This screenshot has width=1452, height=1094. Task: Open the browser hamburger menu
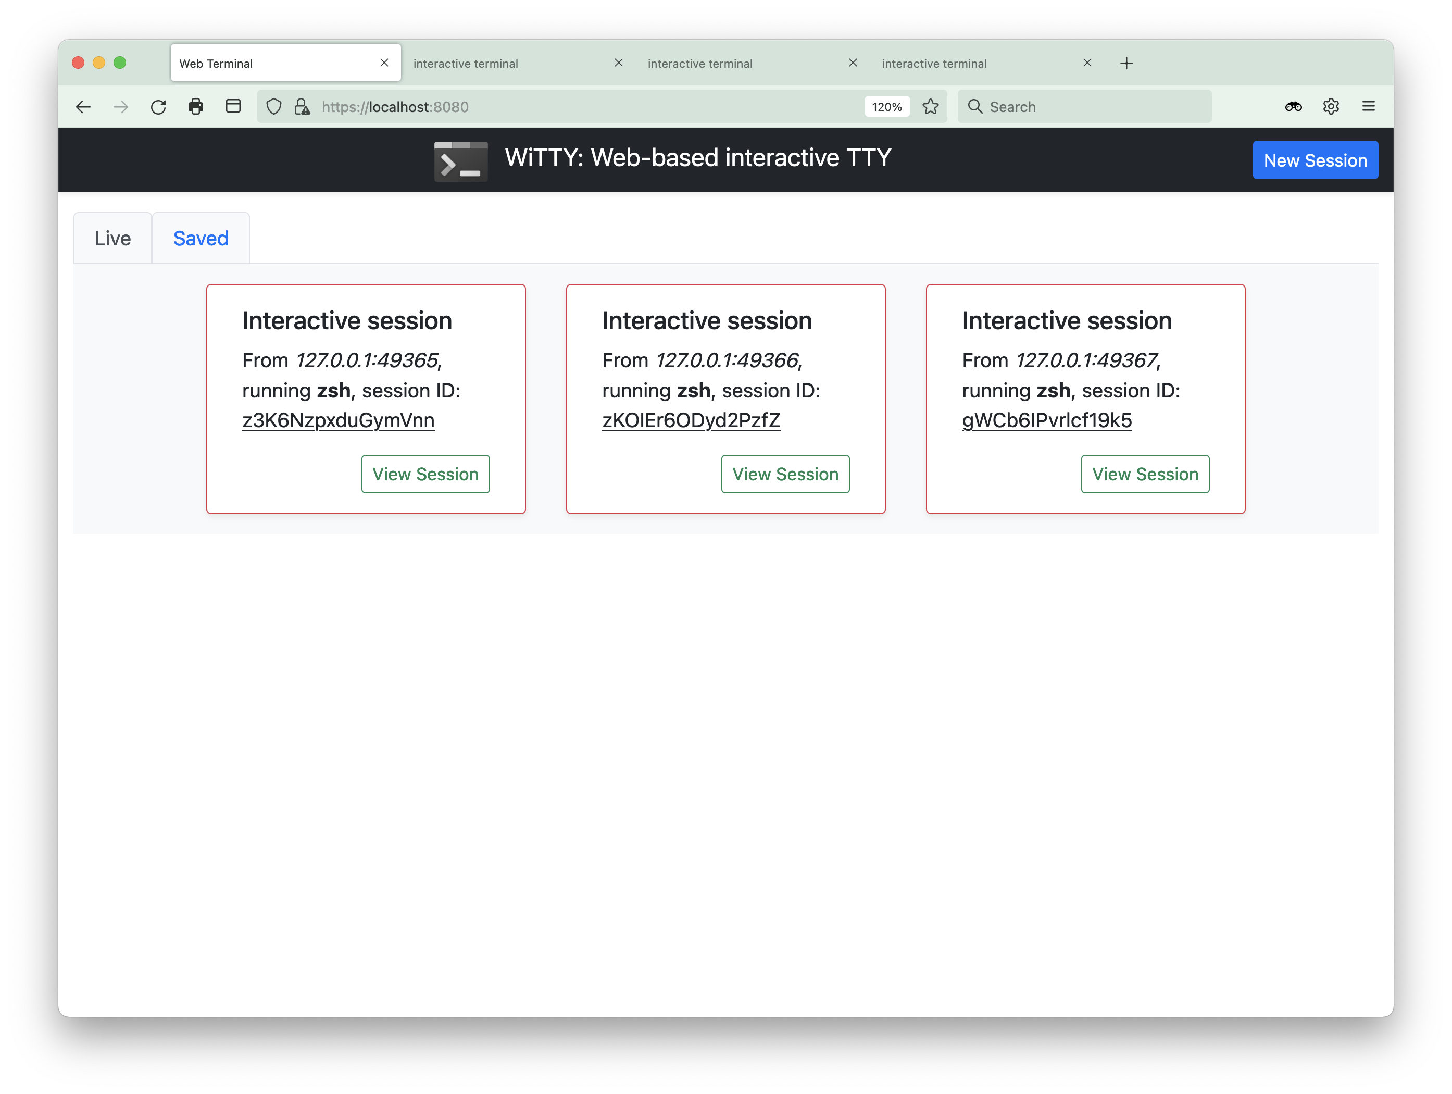click(x=1368, y=107)
